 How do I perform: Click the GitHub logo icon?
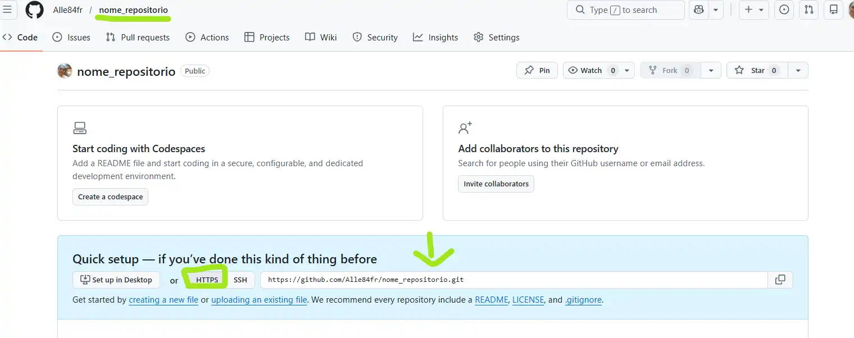(34, 10)
